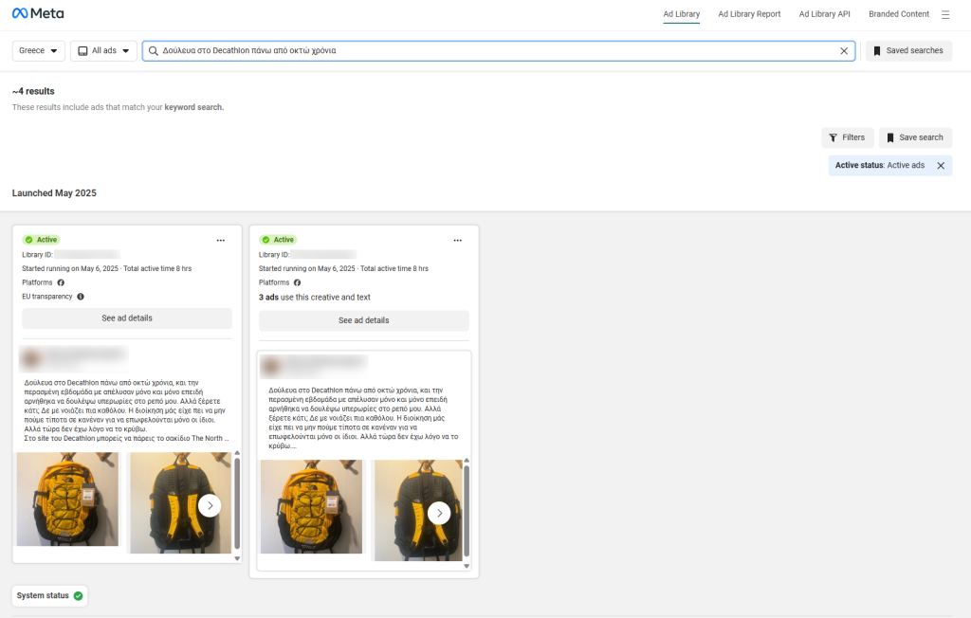Screen dimensions: 971x618
Task: Click the Meta logo
Action: (38, 14)
